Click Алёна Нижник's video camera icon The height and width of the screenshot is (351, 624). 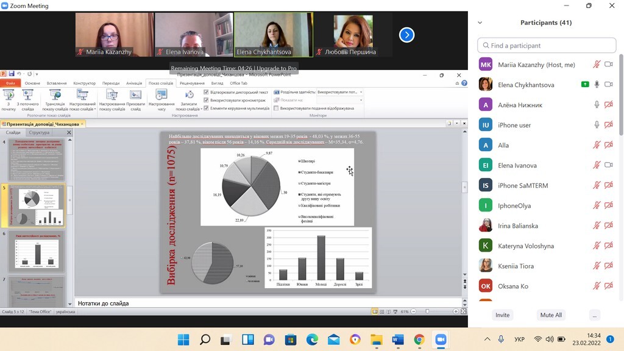point(608,105)
